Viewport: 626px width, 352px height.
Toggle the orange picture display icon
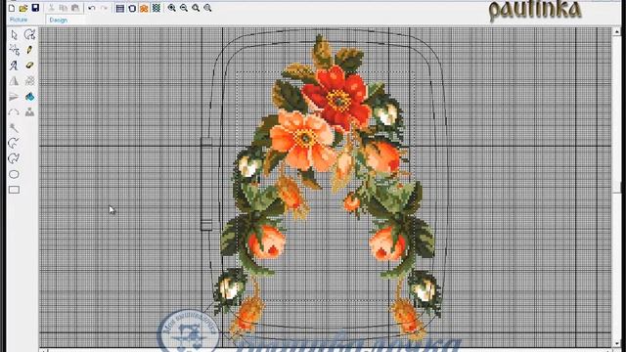tap(144, 8)
